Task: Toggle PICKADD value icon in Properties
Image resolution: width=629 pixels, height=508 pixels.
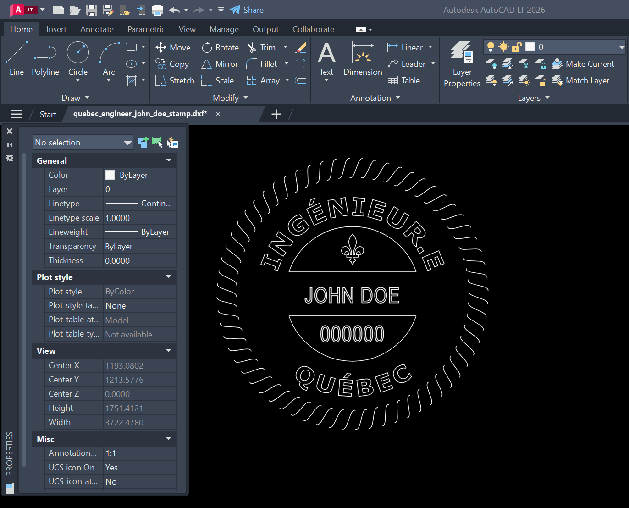Action: 143,142
